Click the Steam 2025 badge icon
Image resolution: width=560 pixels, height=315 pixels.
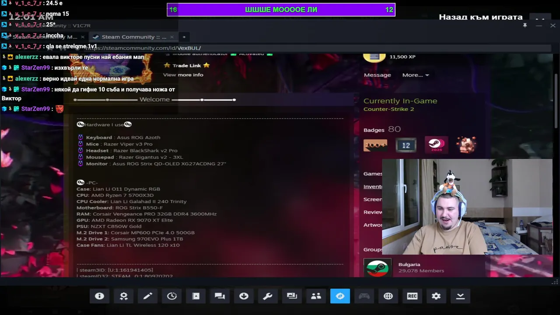(x=436, y=145)
